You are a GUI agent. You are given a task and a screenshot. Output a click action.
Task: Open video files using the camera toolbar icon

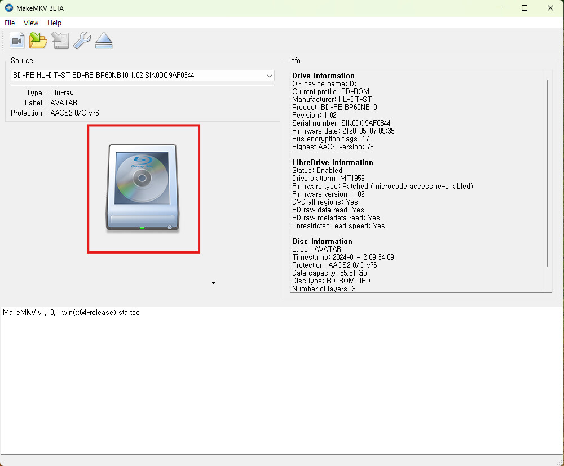17,40
